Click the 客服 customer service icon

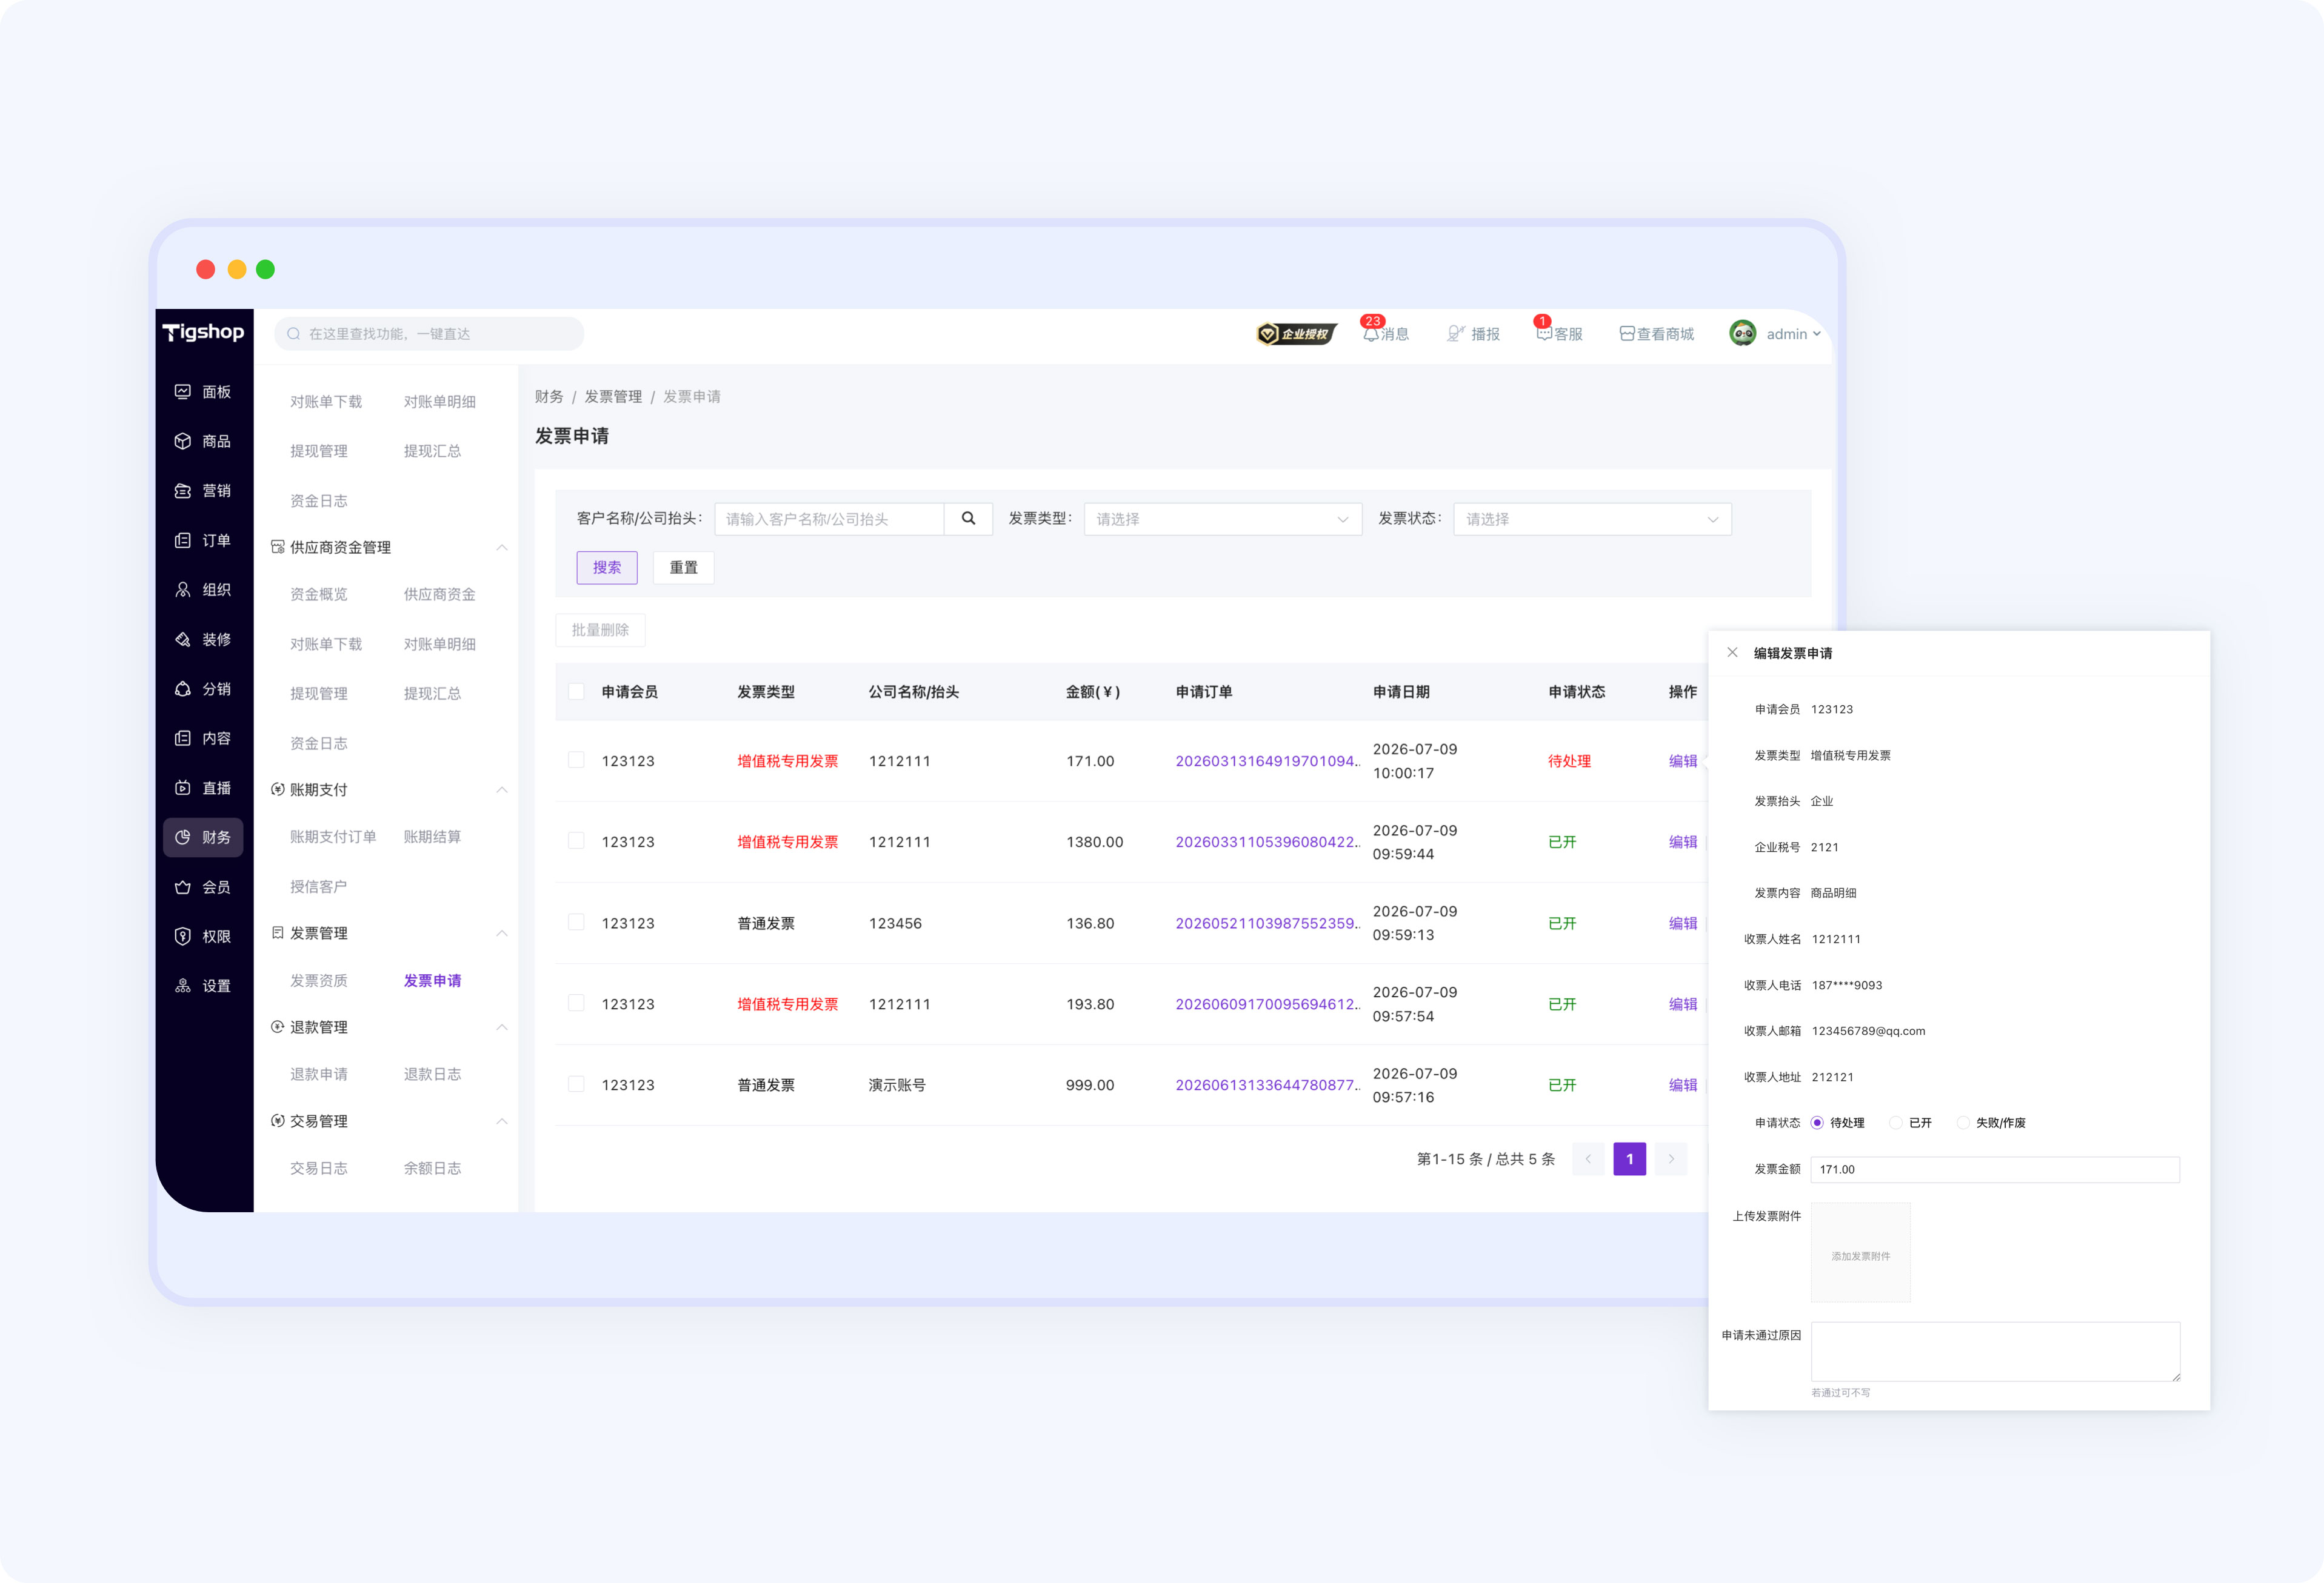1544,334
